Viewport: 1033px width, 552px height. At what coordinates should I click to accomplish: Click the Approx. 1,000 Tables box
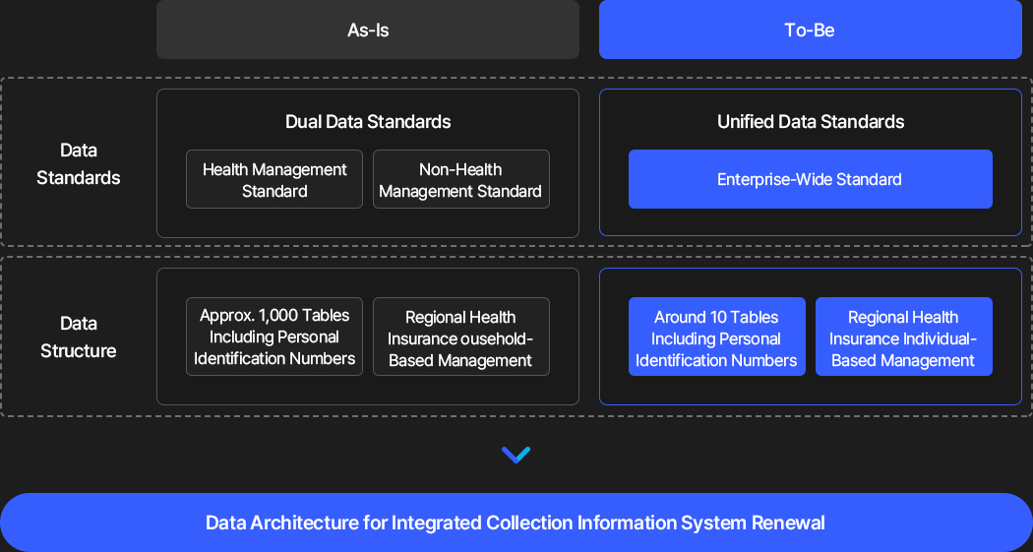[x=274, y=337]
